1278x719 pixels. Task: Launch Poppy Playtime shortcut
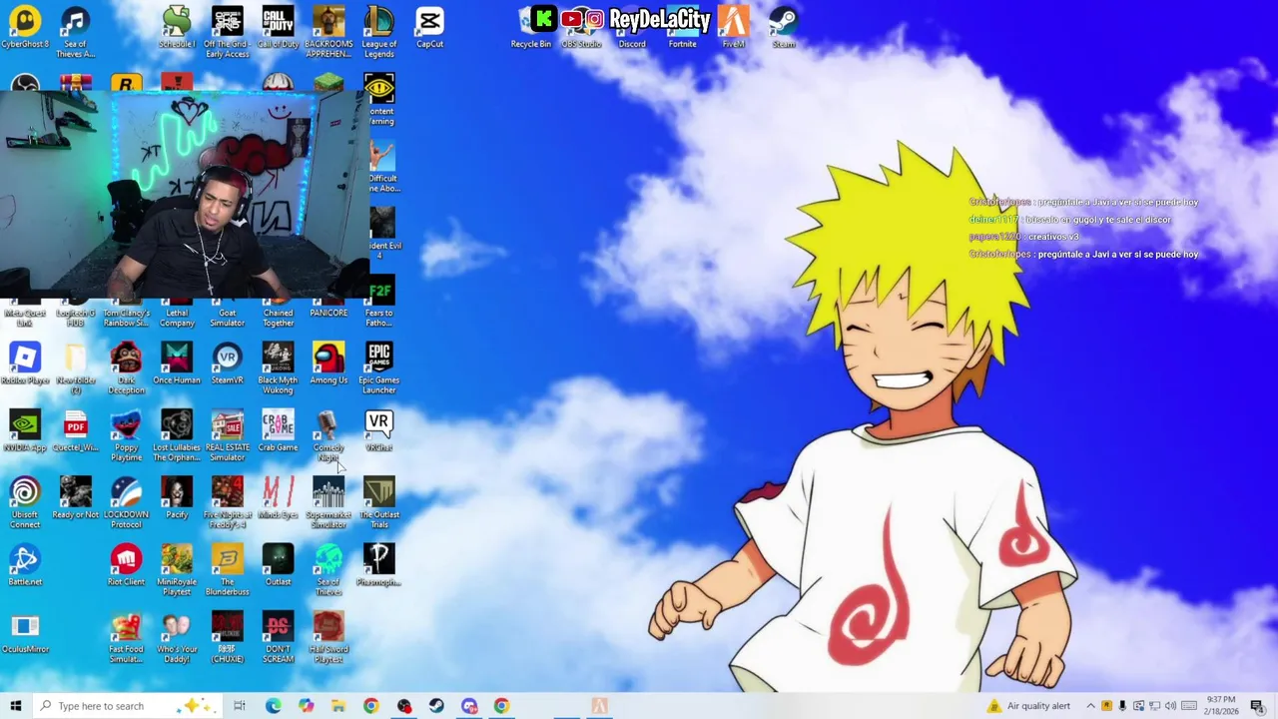(x=126, y=434)
